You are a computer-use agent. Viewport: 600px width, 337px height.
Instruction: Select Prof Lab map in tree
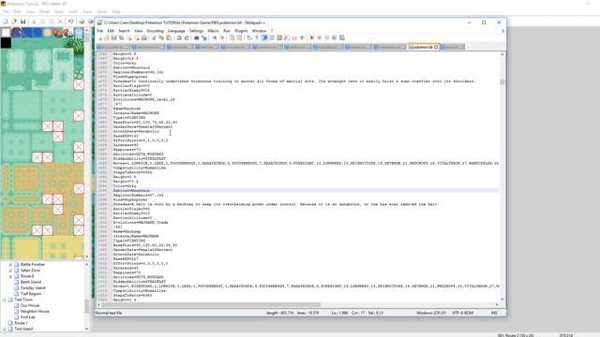27,317
